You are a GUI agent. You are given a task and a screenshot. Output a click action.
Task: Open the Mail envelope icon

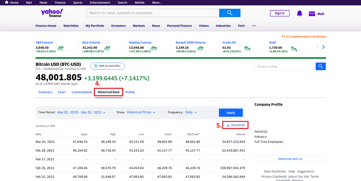coord(312,14)
